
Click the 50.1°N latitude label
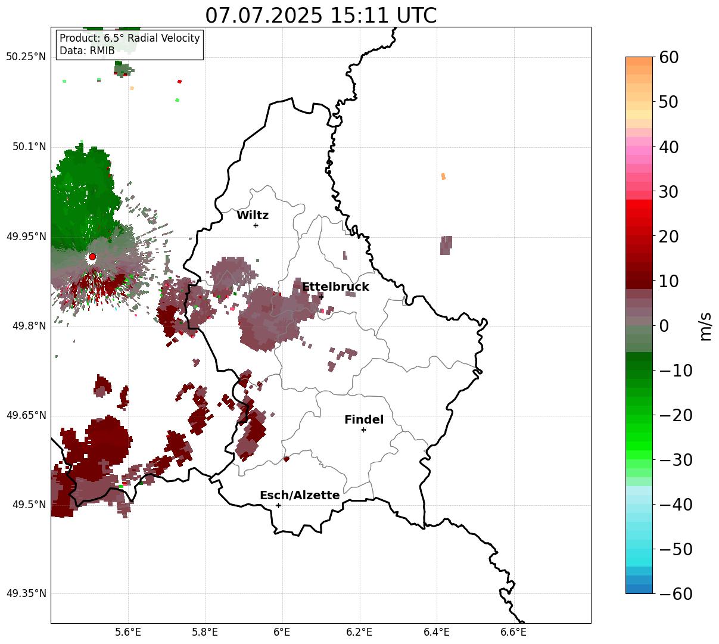[29, 147]
